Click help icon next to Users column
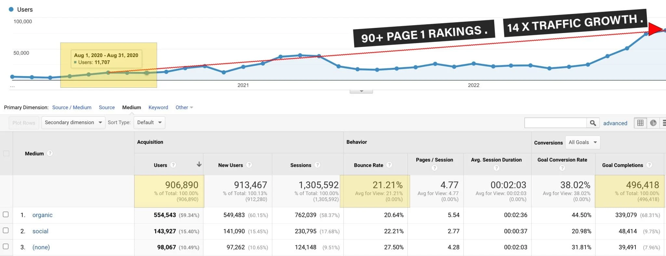 (173, 165)
